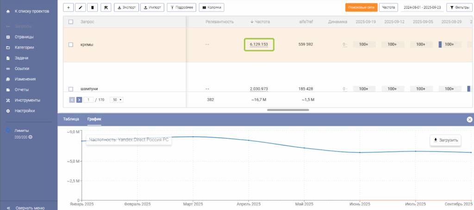
Task: Expand the Фильтры filter panel
Action: pos(459,7)
